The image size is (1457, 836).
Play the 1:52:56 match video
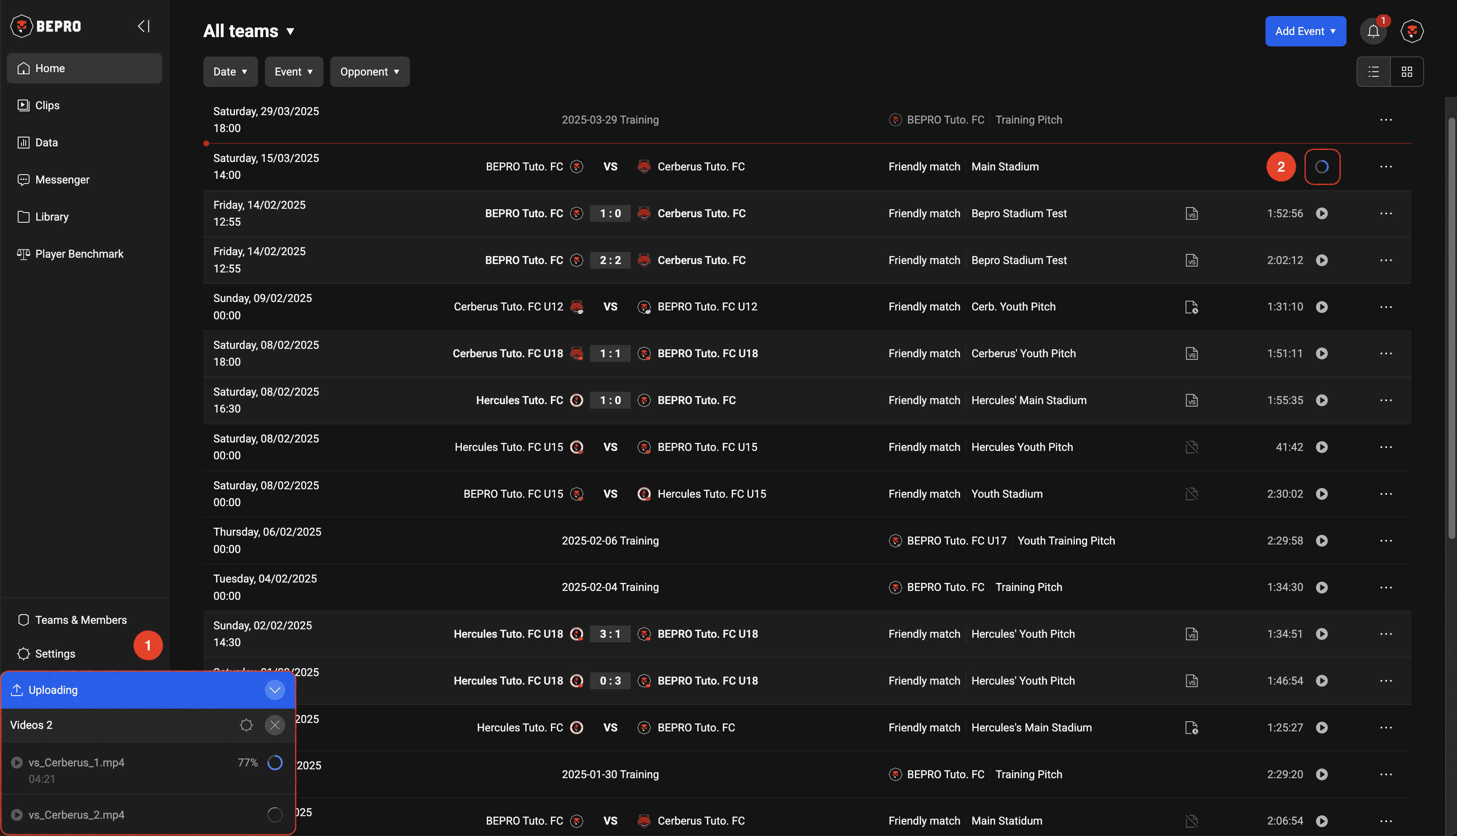click(x=1322, y=213)
